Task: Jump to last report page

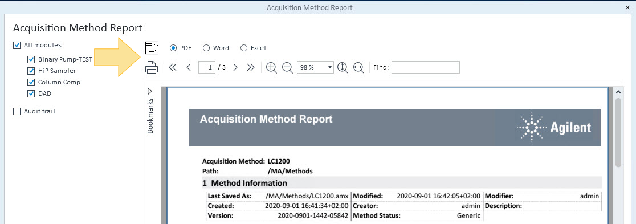Action: pos(251,67)
